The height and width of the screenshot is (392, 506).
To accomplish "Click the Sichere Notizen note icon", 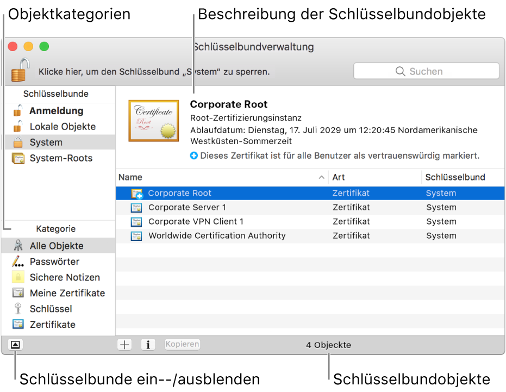I will click(x=18, y=277).
